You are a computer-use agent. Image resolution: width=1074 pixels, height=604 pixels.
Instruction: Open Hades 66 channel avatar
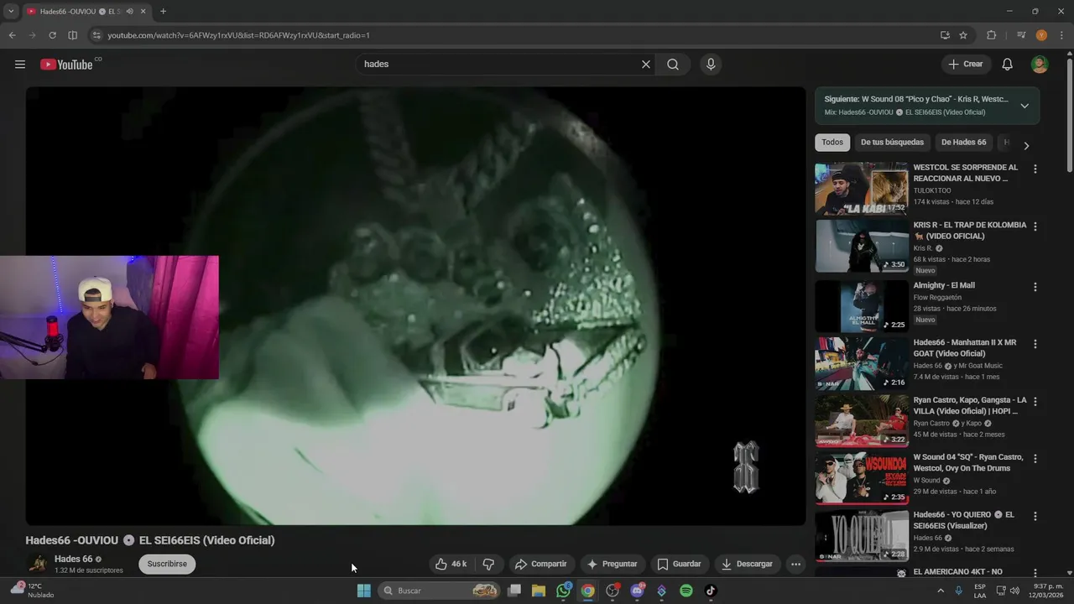pos(37,564)
